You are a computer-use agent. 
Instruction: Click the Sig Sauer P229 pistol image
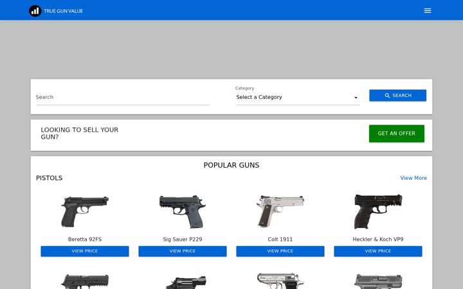(183, 211)
